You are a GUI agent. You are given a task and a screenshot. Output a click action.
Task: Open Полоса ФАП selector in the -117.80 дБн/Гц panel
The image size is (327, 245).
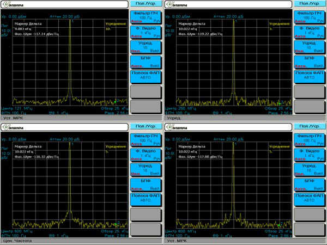(x=309, y=198)
